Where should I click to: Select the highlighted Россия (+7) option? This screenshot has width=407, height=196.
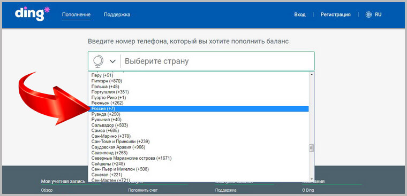(198, 109)
